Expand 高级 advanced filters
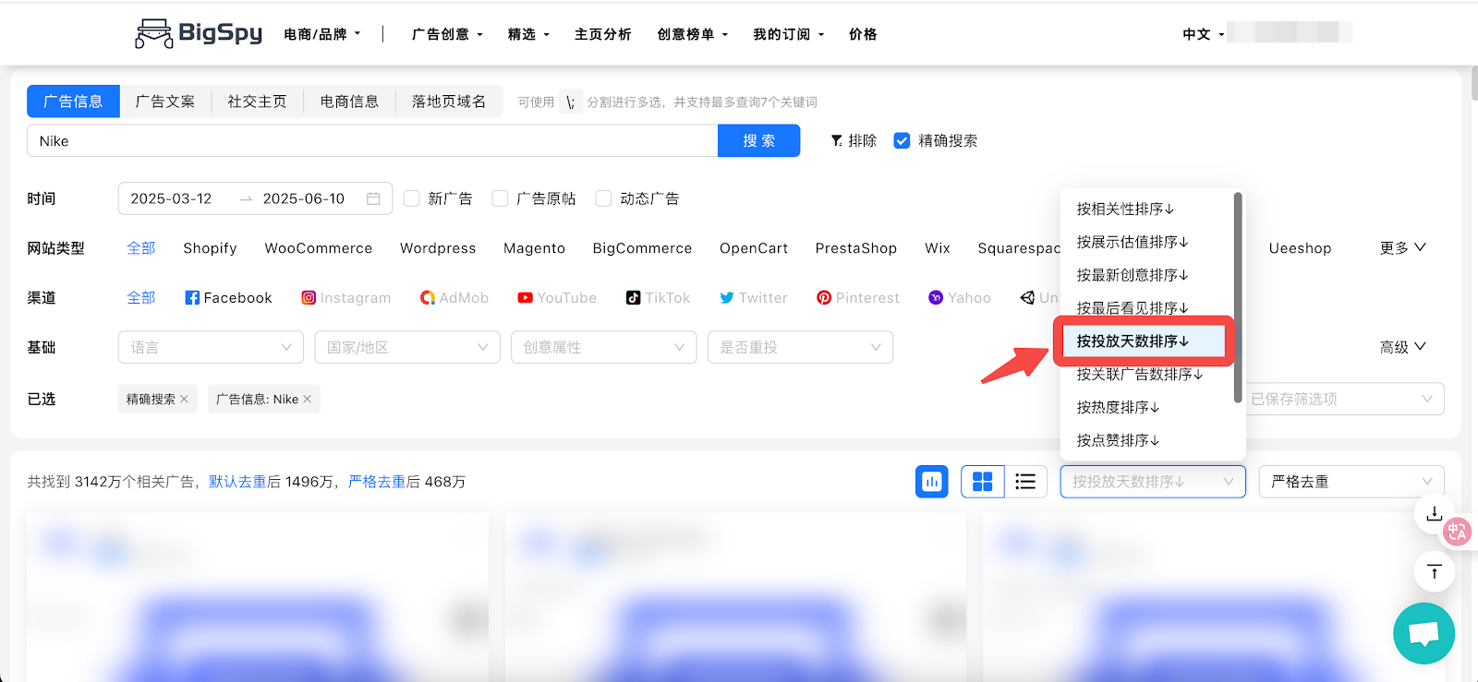1478x682 pixels. (1402, 347)
